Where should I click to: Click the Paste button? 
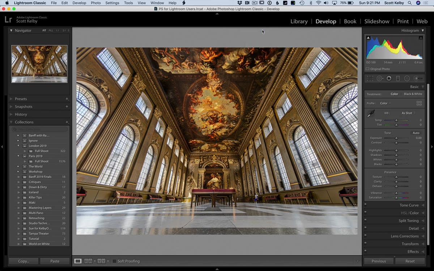(55, 261)
